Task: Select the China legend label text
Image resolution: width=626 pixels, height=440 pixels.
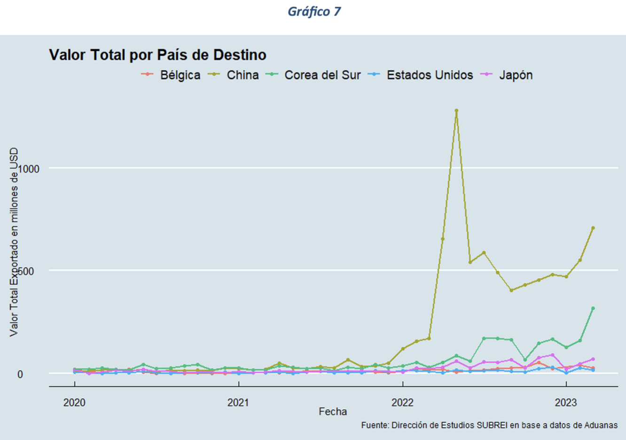Action: [243, 75]
